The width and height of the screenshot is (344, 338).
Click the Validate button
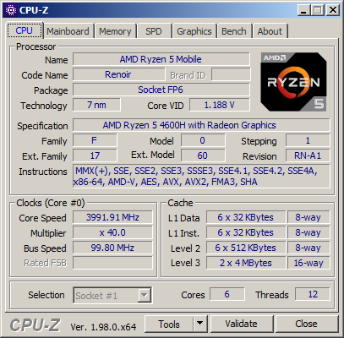point(241,324)
